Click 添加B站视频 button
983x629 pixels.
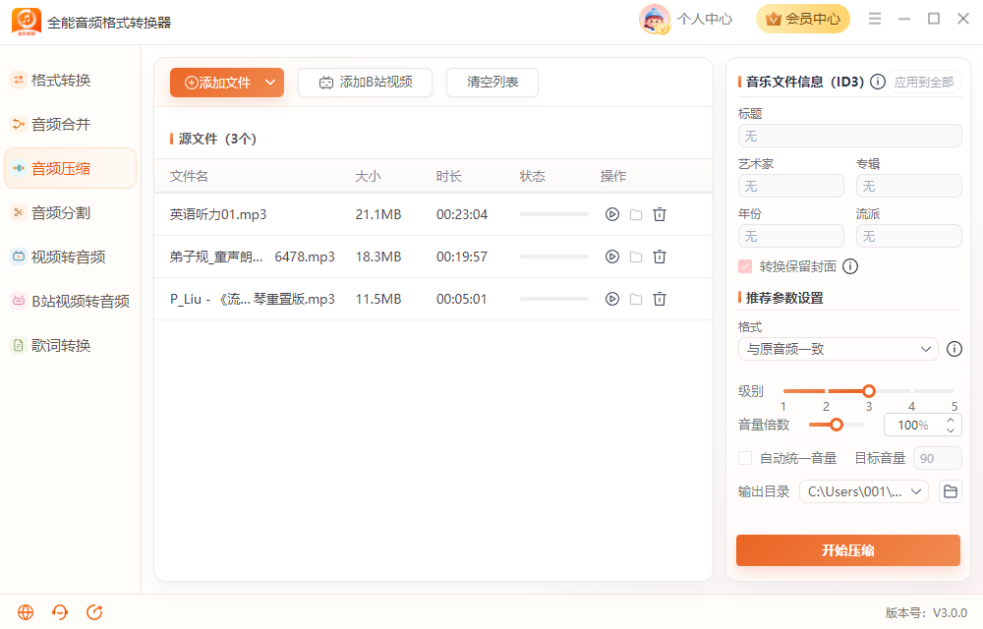tap(365, 83)
